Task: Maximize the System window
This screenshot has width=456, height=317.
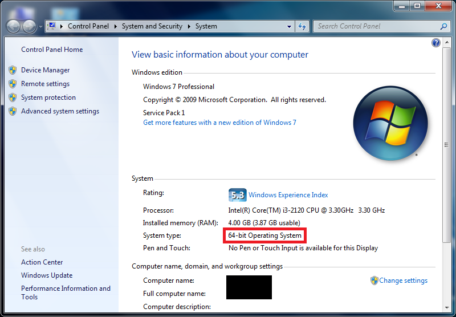Action: point(417,6)
